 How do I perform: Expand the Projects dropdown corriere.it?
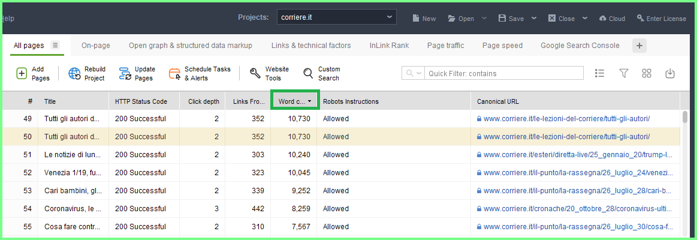[x=336, y=17]
